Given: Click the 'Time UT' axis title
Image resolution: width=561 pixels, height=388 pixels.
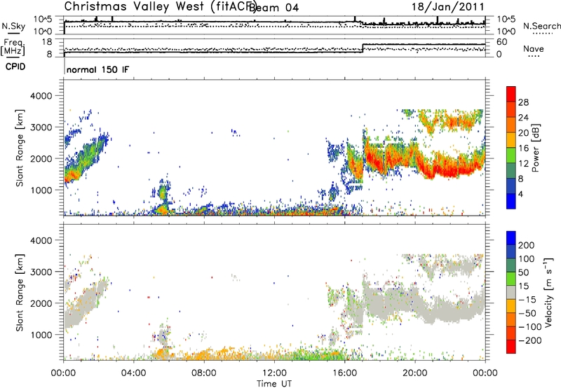Looking at the screenshot, I should point(274,383).
